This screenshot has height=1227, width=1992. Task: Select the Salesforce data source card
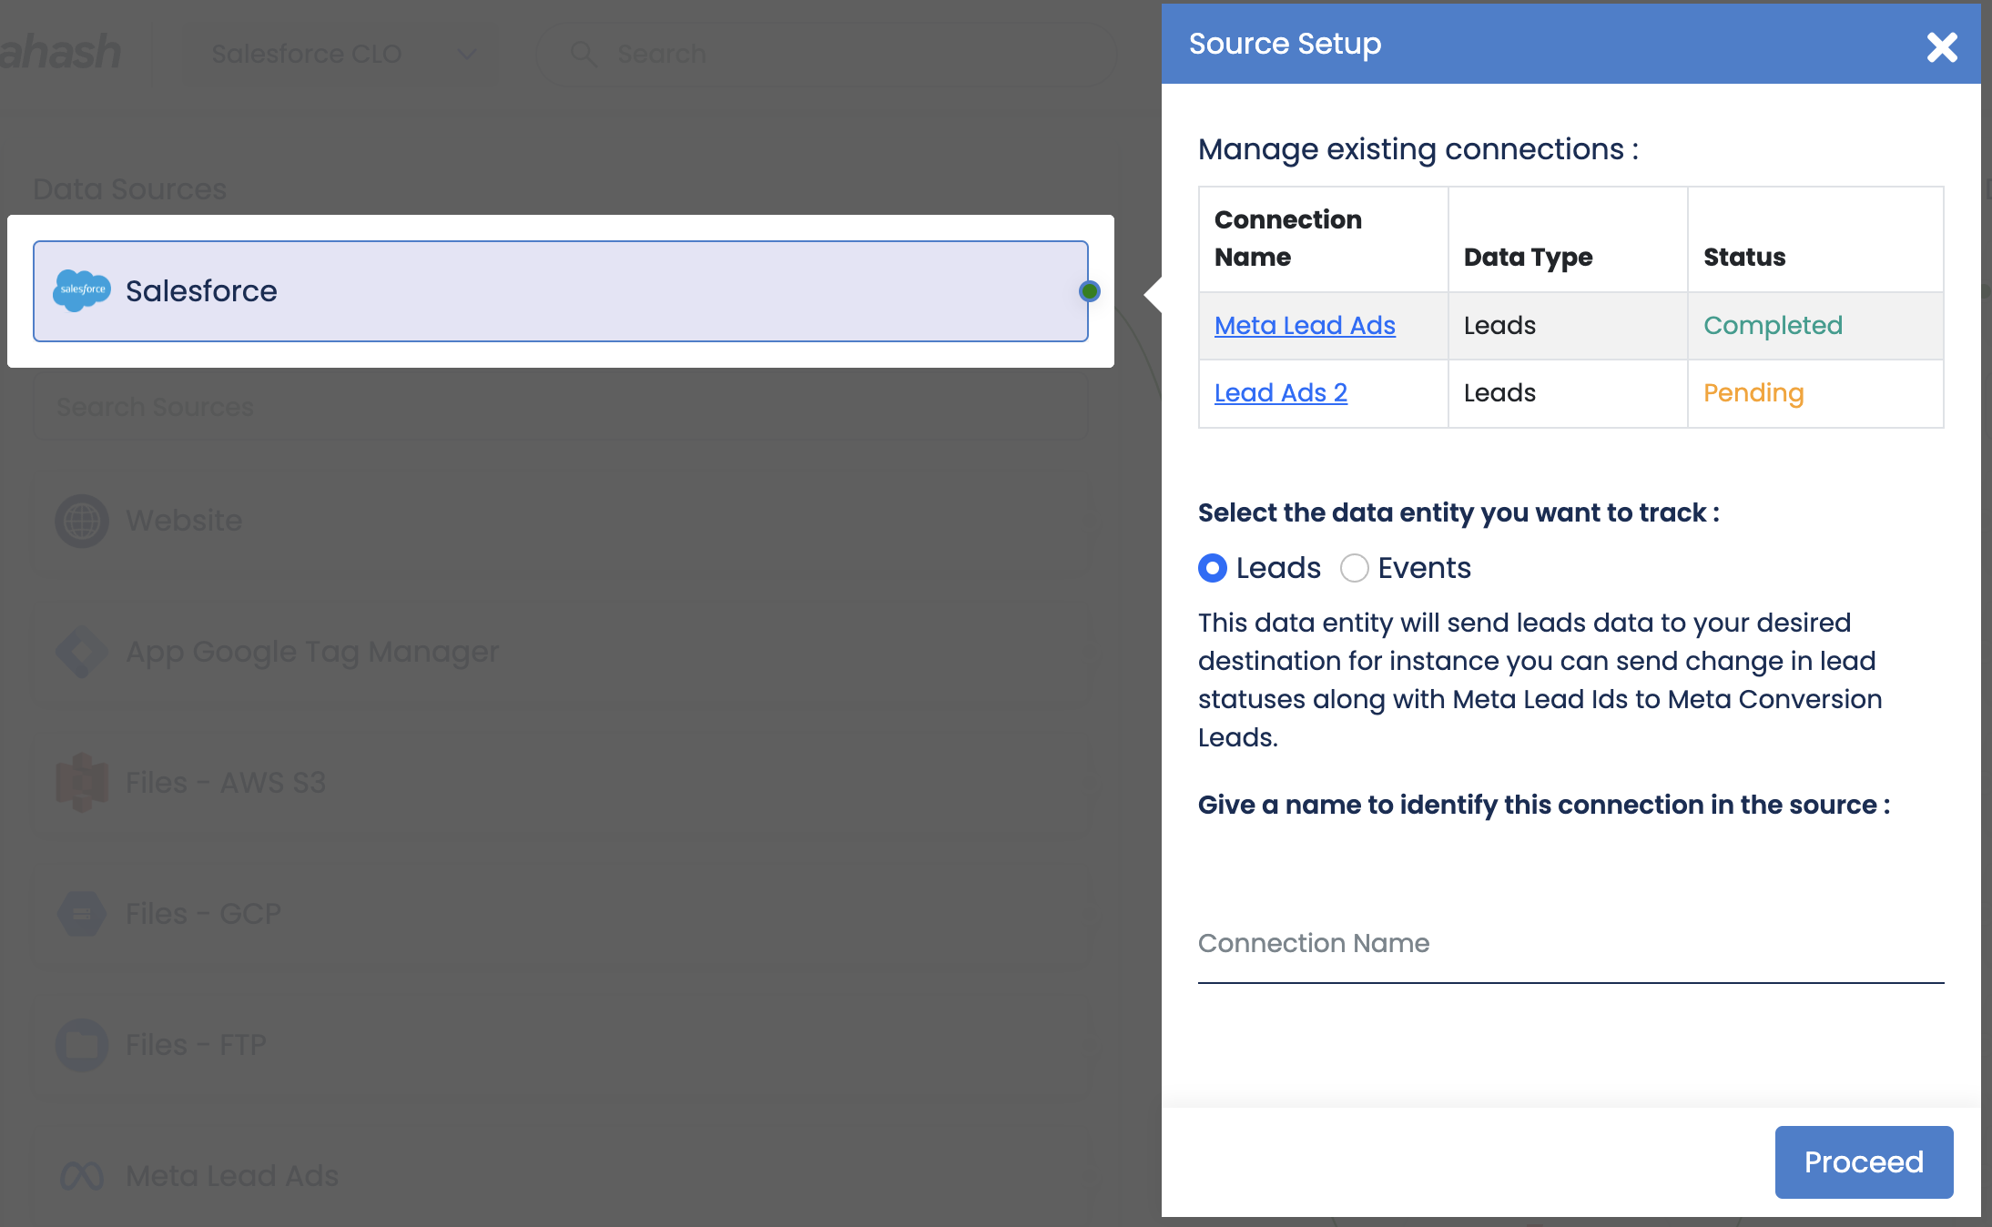pos(561,291)
